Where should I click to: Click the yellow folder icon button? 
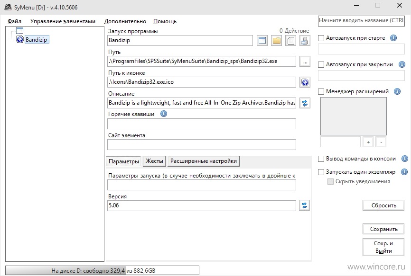pos(276,41)
